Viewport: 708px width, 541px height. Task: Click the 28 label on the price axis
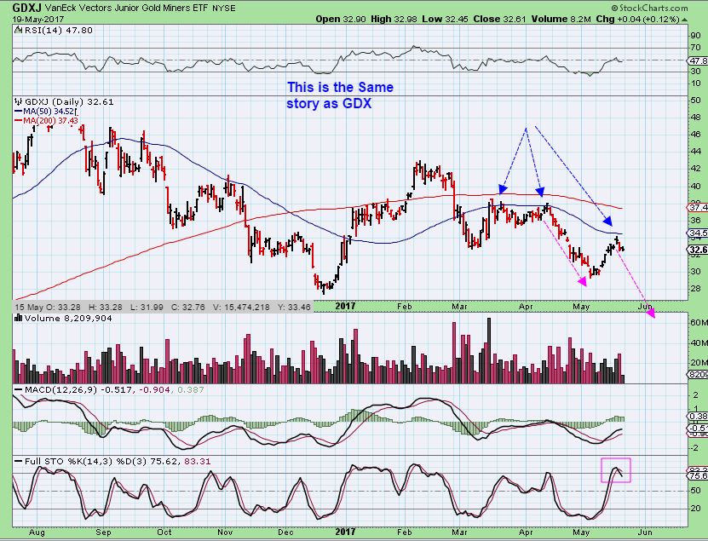(695, 289)
